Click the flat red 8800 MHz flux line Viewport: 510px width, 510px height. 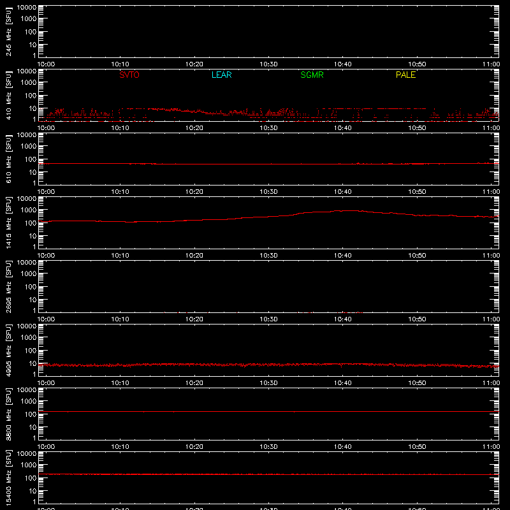click(268, 411)
